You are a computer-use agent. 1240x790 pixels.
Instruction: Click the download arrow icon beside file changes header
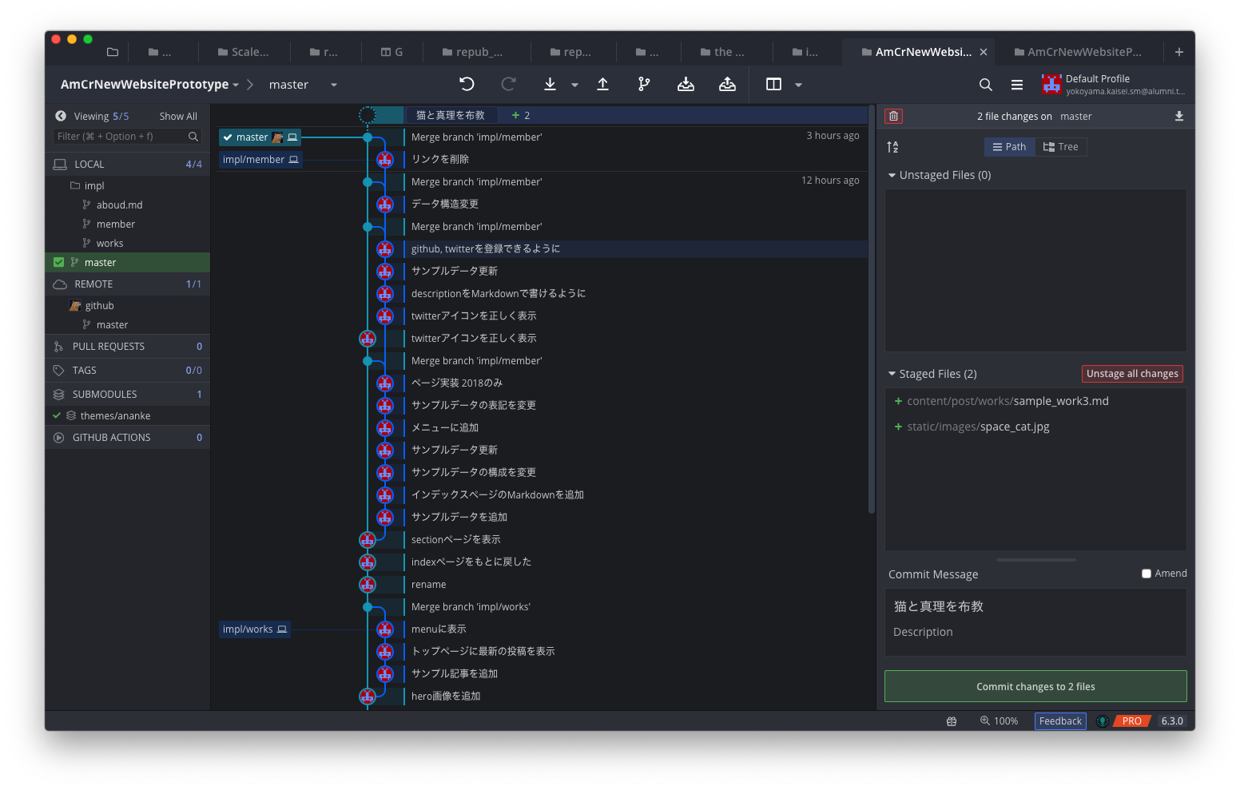(x=1179, y=116)
